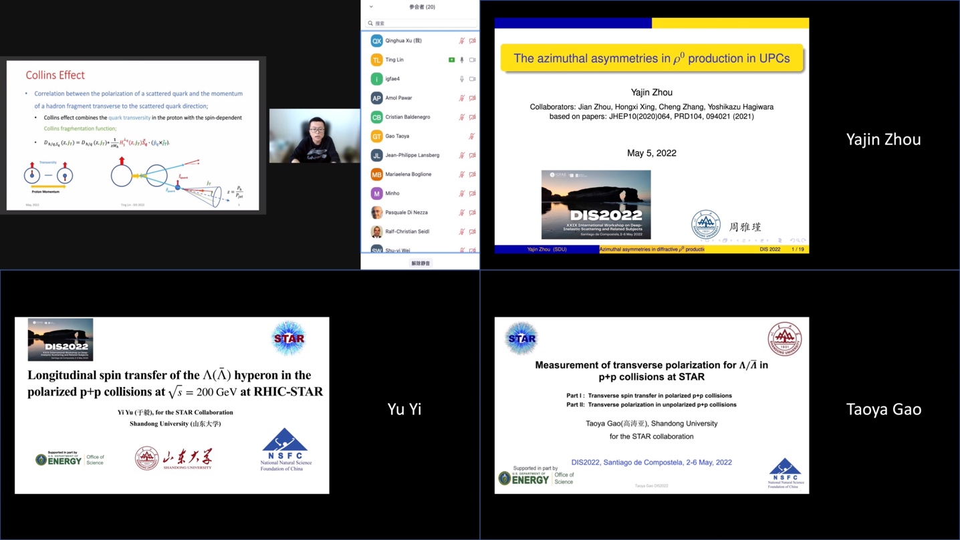Click Minho's purple avatar icon

376,193
